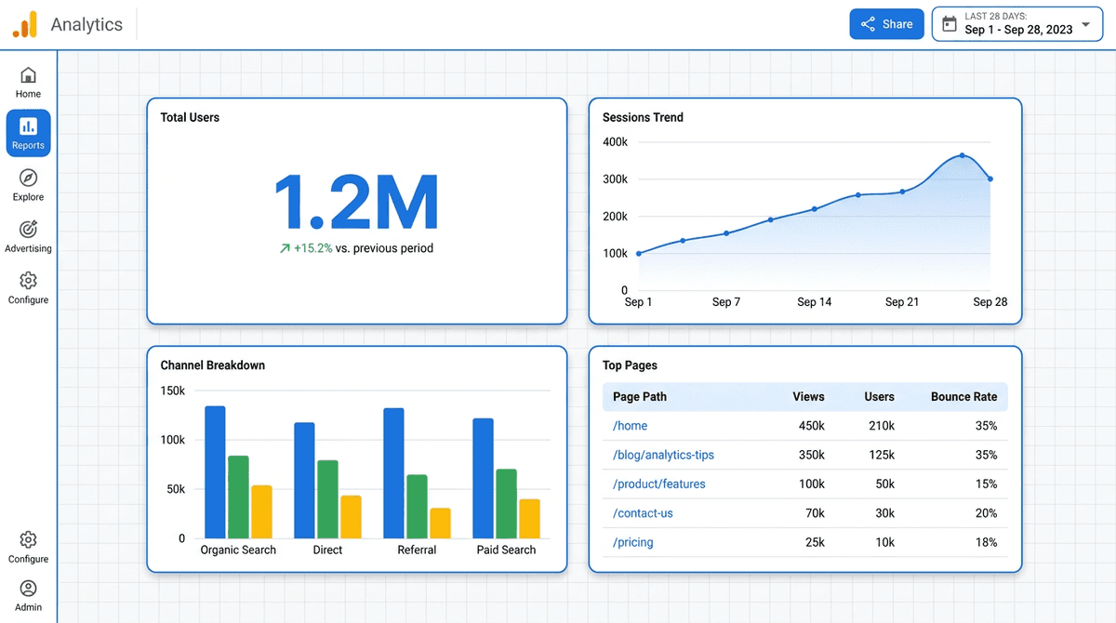Click the Paid Search axis label
The height and width of the screenshot is (623, 1116).
tap(506, 550)
